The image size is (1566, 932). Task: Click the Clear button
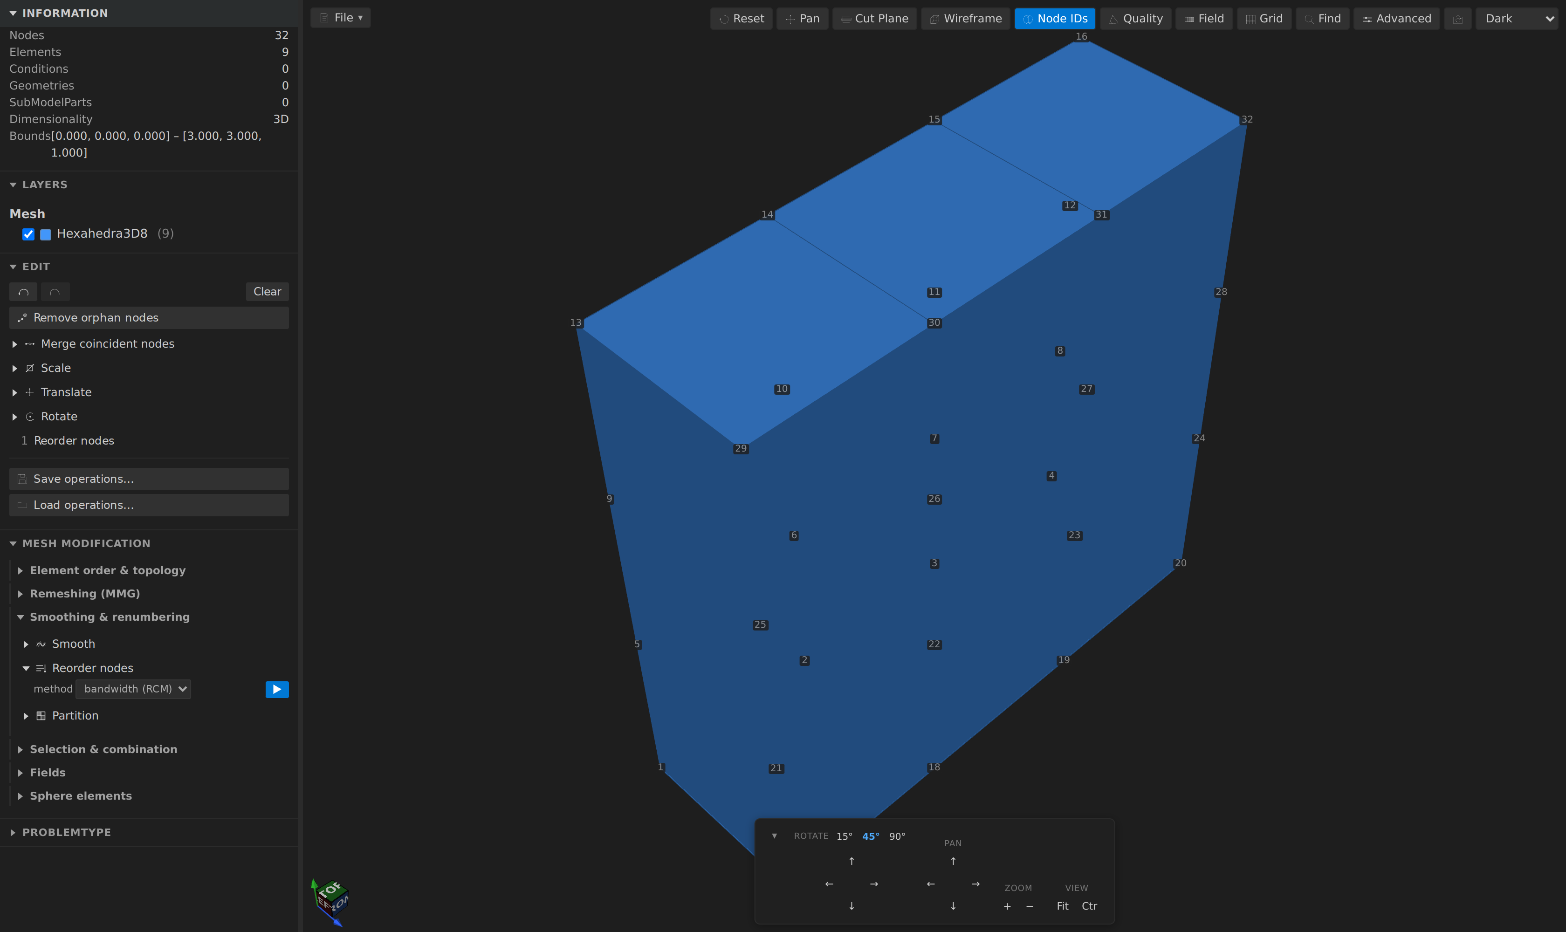267,291
